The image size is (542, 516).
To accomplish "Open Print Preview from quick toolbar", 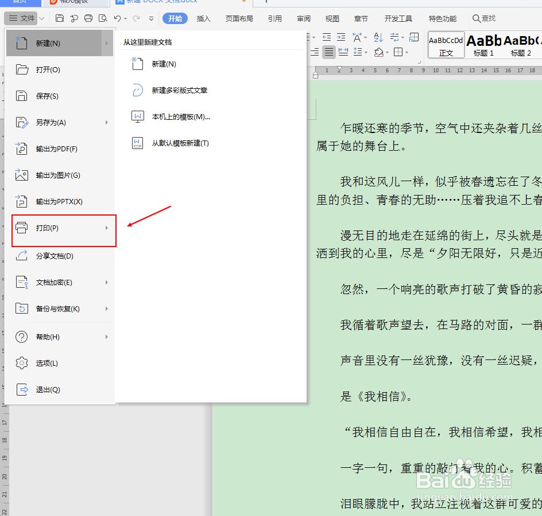I will tap(103, 18).
